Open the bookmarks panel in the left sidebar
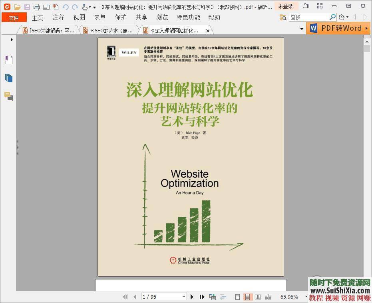Image resolution: width=372 pixels, height=303 pixels. tap(8, 59)
